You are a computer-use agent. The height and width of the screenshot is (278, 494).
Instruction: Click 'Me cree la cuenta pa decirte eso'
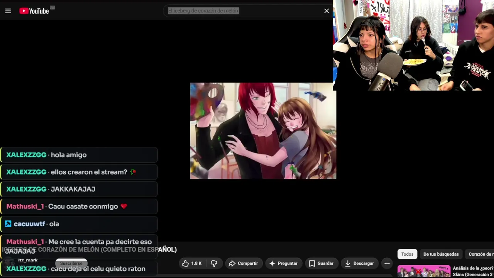click(100, 242)
